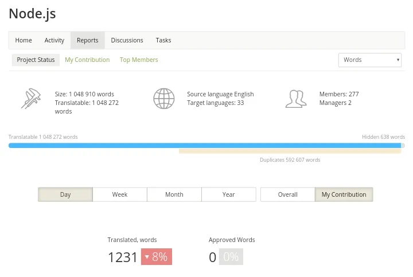Open My Contribution report link
413x277 pixels.
click(x=87, y=60)
